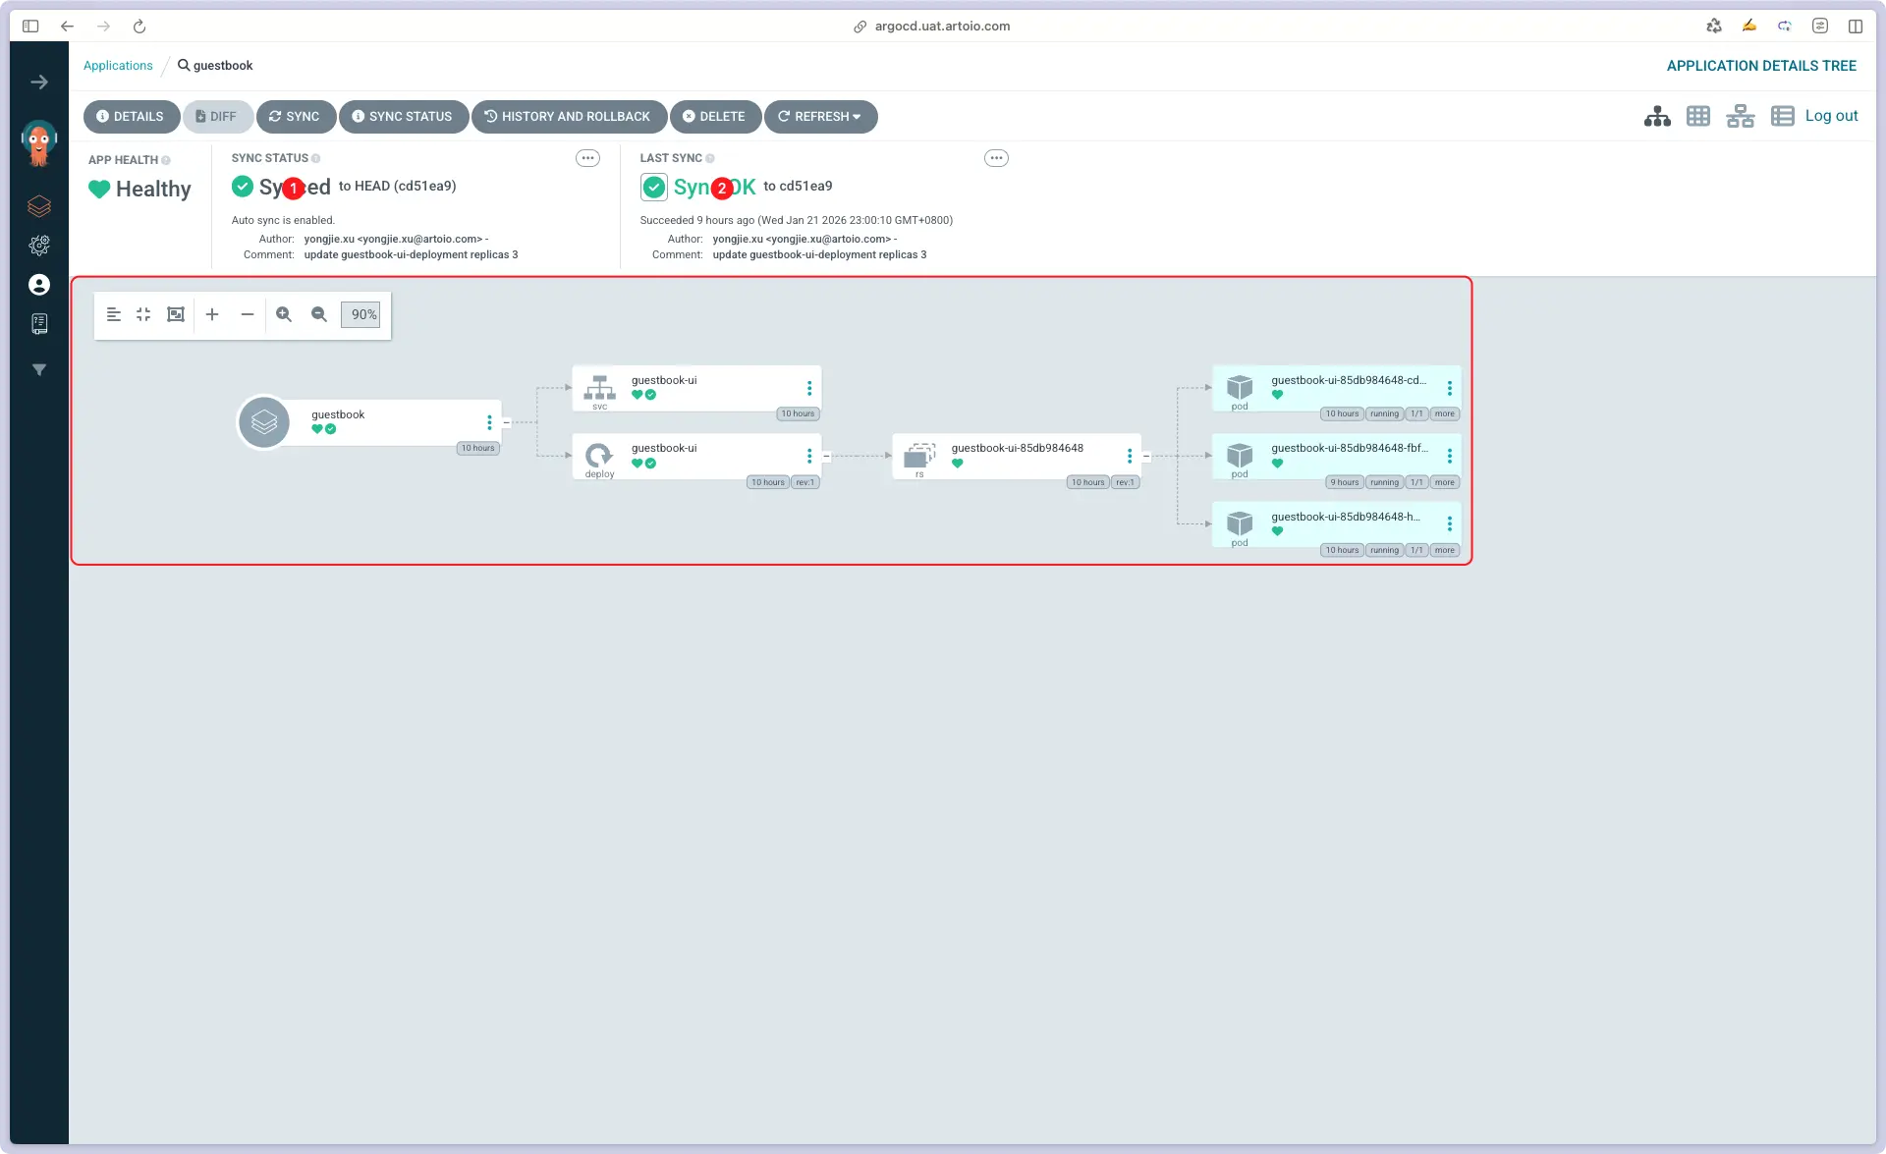Switch to the network view icon

1740,116
